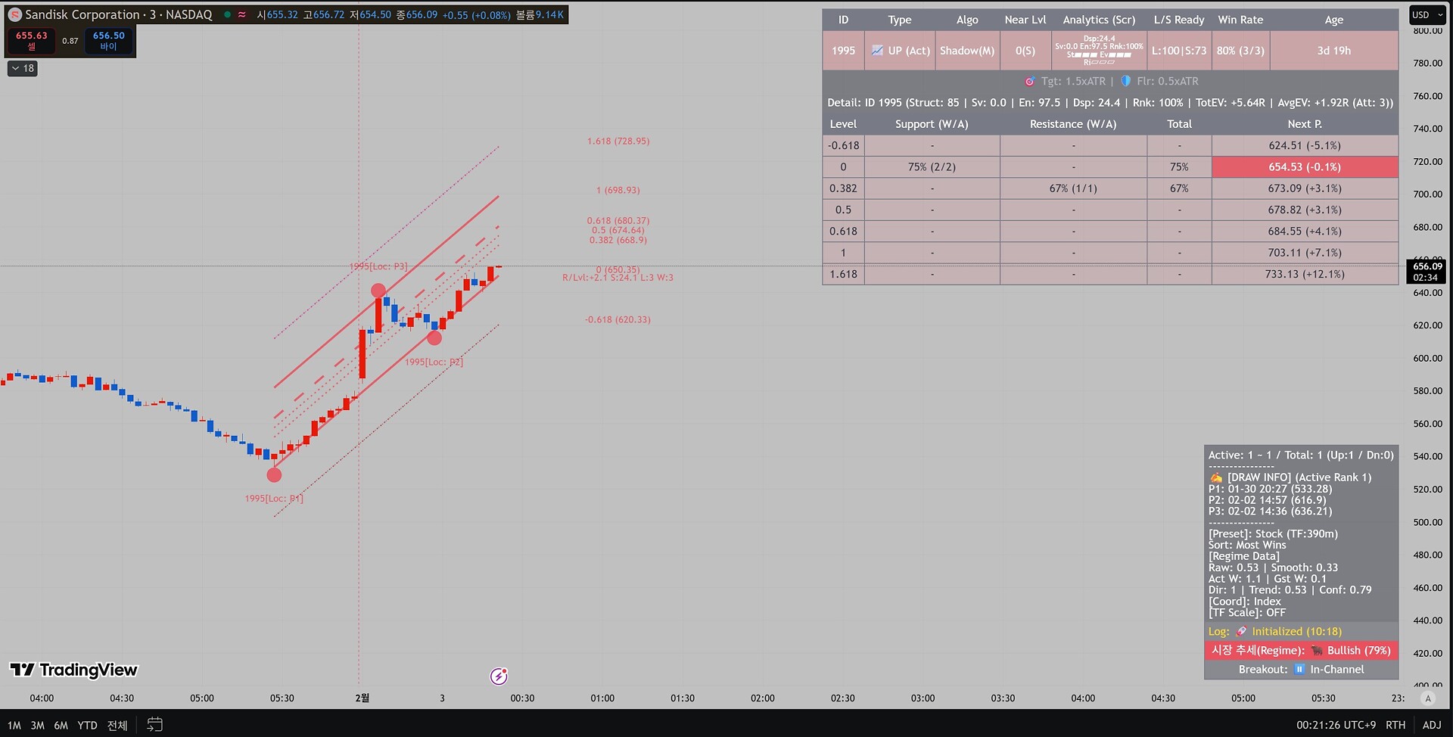Click the current price label 656.09
The height and width of the screenshot is (737, 1453).
[1427, 271]
